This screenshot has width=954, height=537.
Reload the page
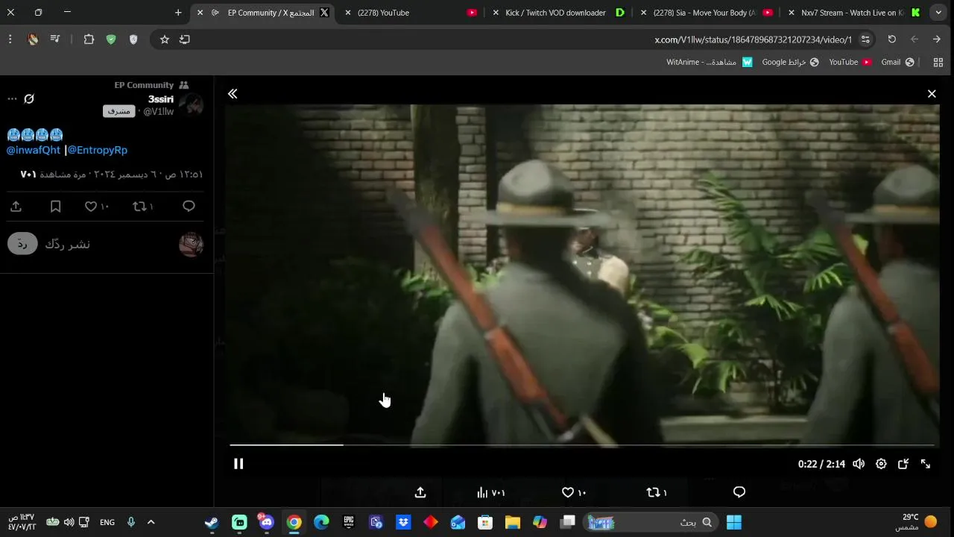[892, 40]
